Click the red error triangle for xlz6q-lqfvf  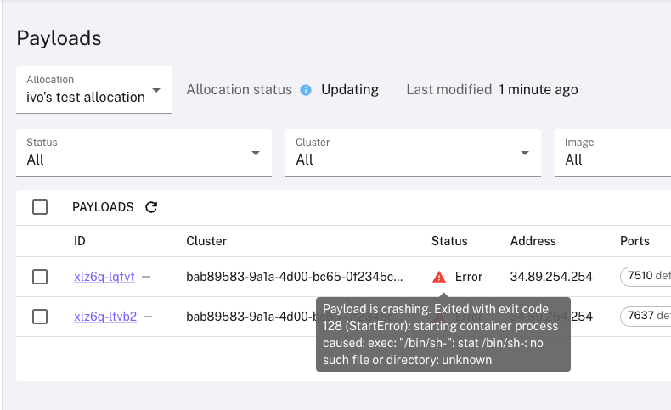click(438, 277)
